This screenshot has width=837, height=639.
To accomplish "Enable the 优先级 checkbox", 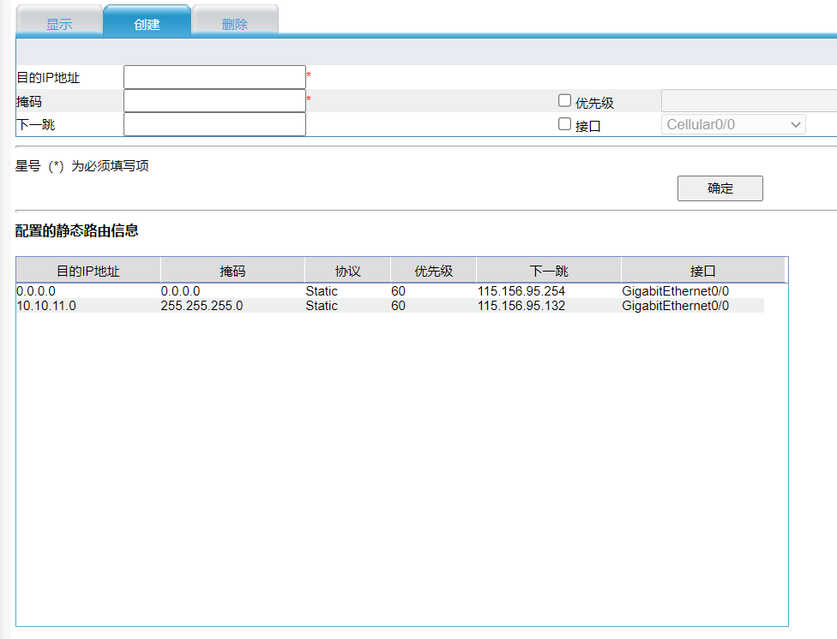I will coord(564,101).
